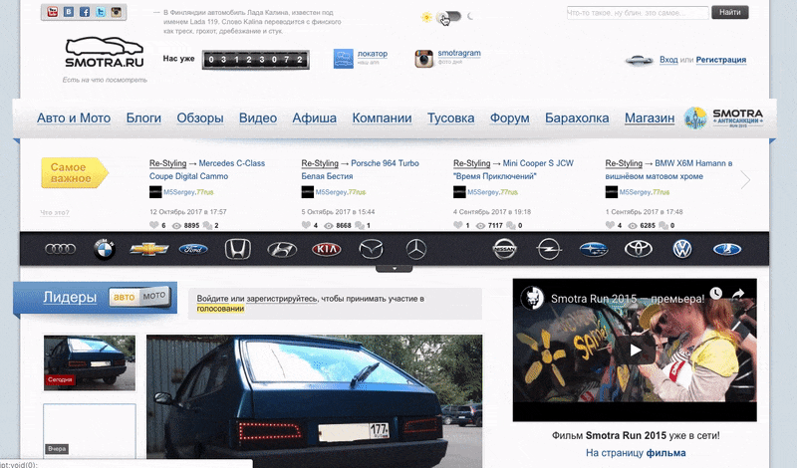Open the VKontakte social icon
Image resolution: width=797 pixels, height=468 pixels.
click(69, 12)
